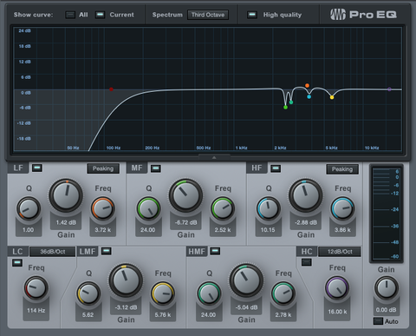Toggle the MF band enable button
The image size is (416, 336).
[156, 168]
